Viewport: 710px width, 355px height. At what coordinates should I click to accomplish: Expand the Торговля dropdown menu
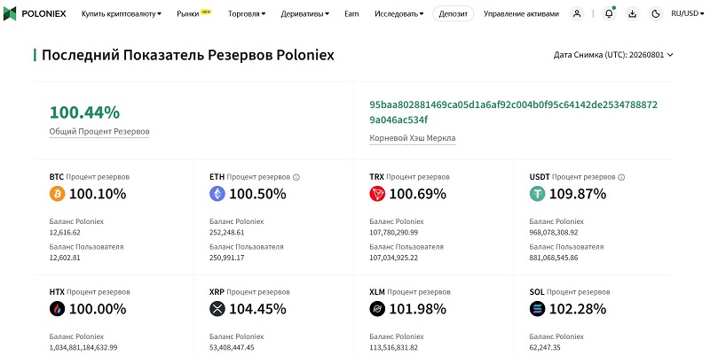[x=247, y=13]
